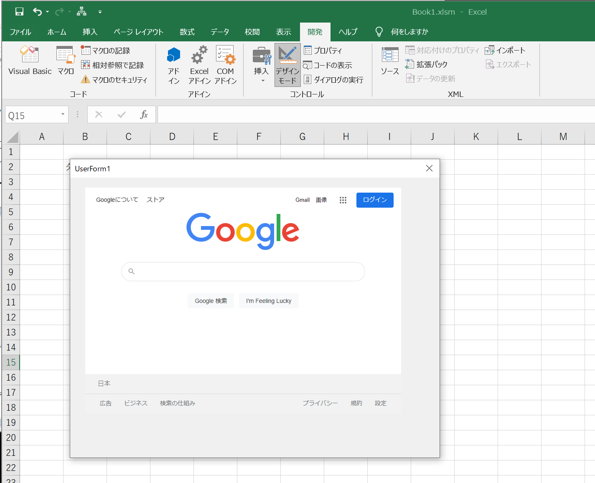Select all cells with corner triangle
Viewport: 595px width, 483px height.
13,137
